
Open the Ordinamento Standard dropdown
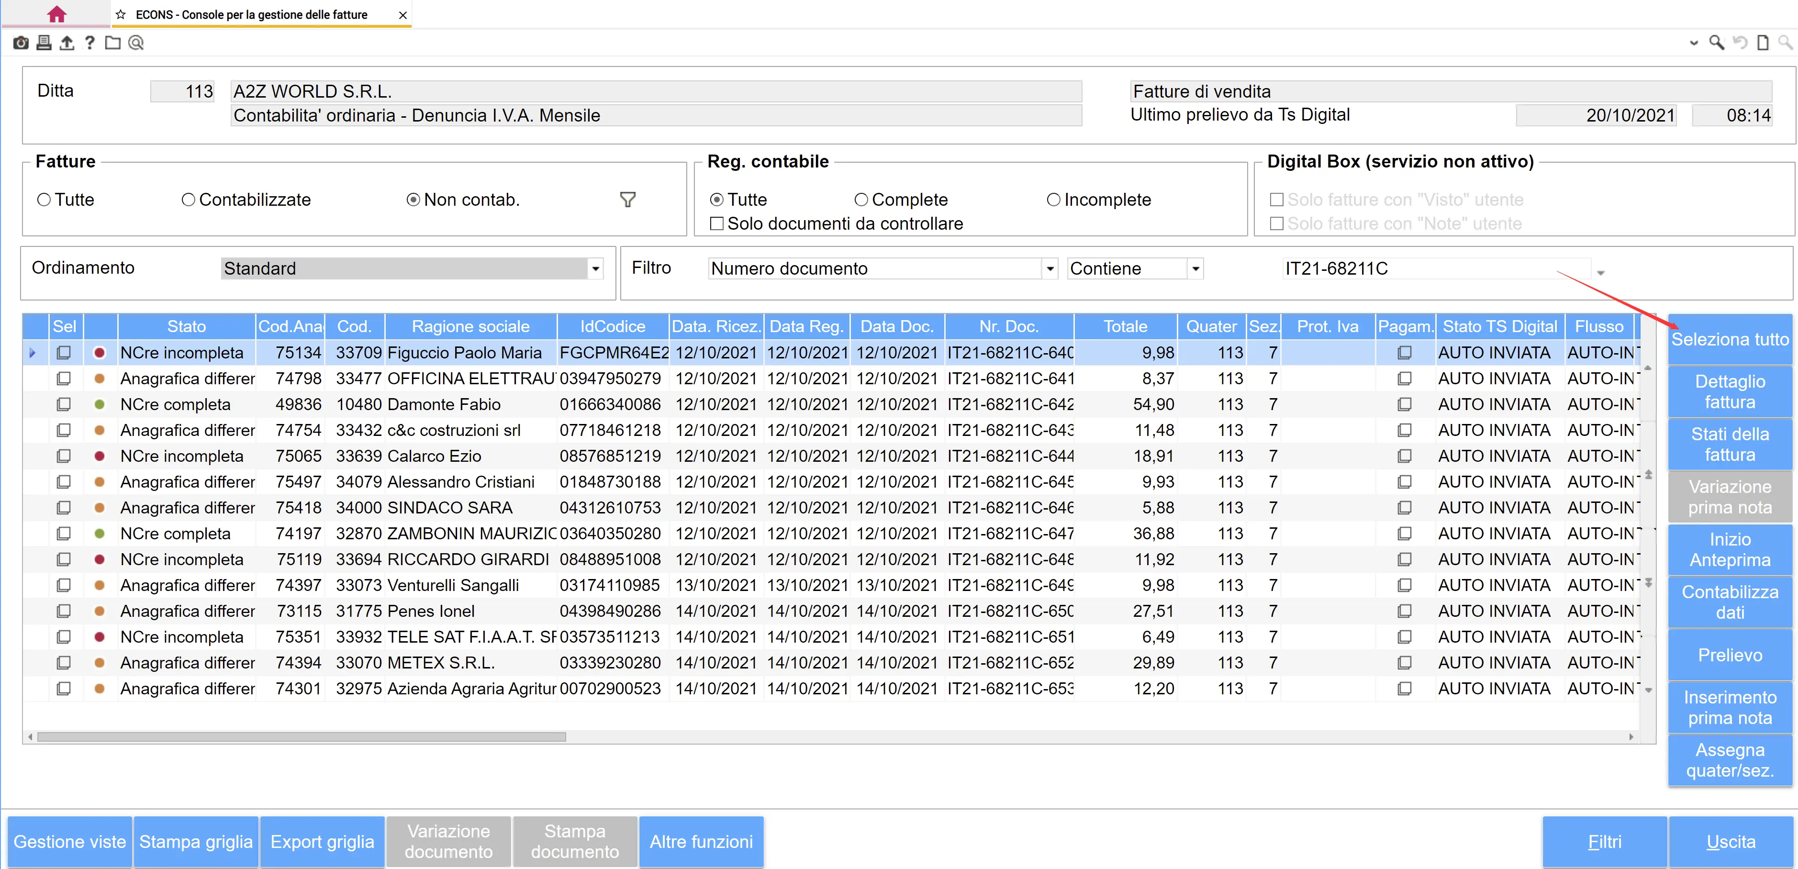point(595,269)
